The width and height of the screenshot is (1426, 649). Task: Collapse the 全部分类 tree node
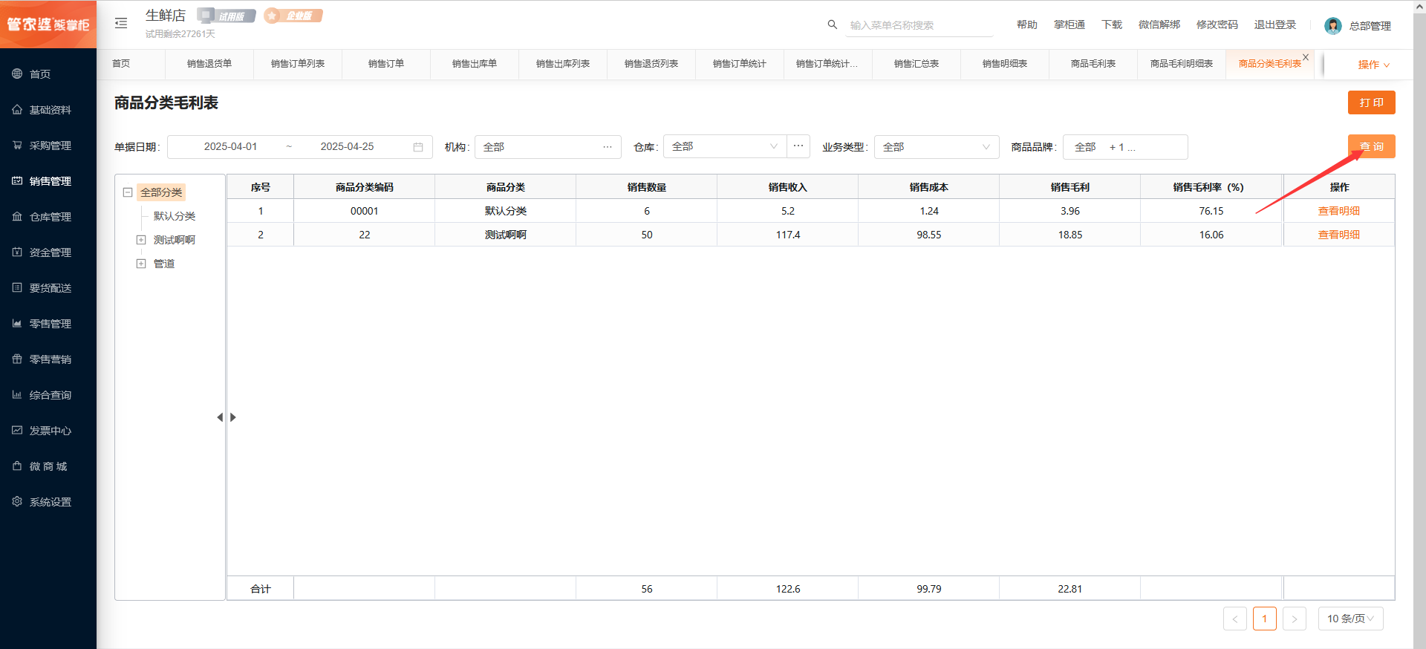128,192
